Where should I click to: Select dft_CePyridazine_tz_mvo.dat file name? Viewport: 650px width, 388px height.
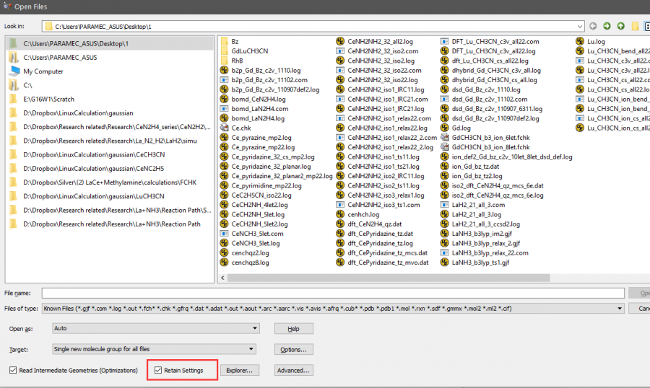[388, 262]
